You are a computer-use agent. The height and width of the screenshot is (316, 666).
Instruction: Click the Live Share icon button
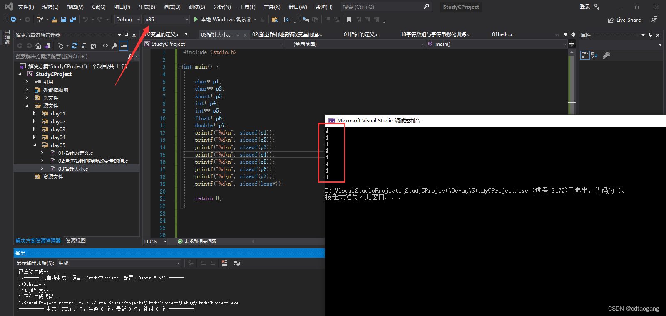click(624, 20)
